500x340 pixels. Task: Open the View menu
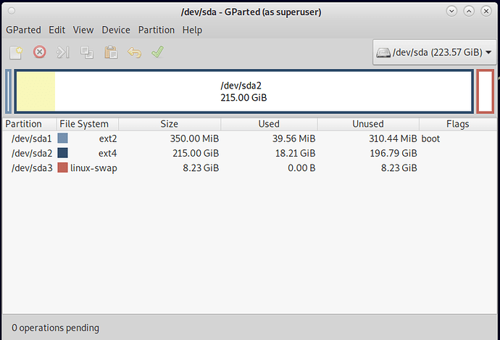pyautogui.click(x=83, y=30)
